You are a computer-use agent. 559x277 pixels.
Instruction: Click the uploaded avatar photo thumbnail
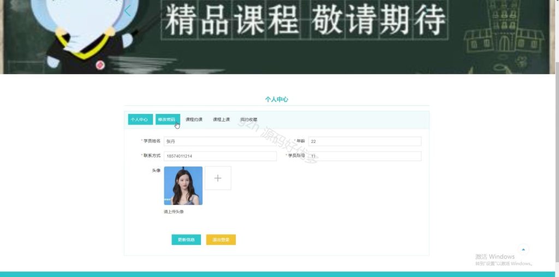[x=183, y=185]
